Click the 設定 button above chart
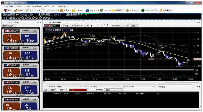203x112 pixels. click(134, 26)
